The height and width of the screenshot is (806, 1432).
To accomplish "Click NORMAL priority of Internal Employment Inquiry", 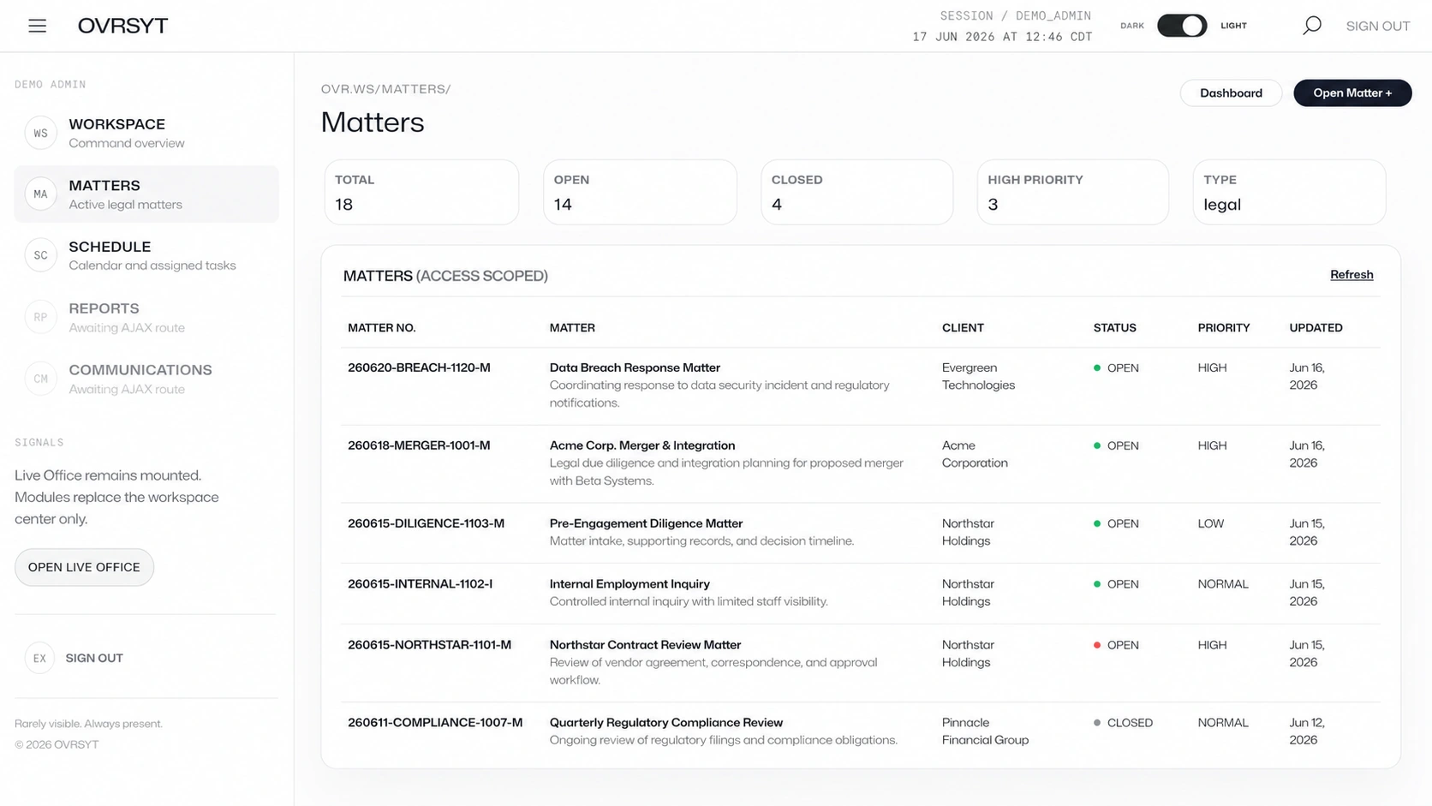I will click(1223, 584).
